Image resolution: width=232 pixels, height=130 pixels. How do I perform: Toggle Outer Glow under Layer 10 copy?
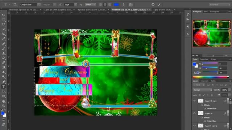(205, 109)
